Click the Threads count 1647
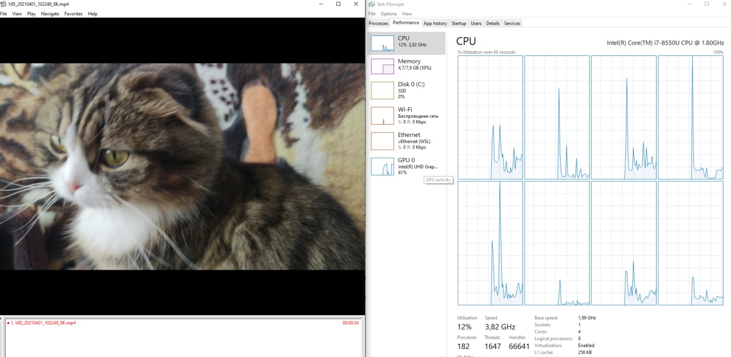The width and height of the screenshot is (731, 357). coord(492,346)
